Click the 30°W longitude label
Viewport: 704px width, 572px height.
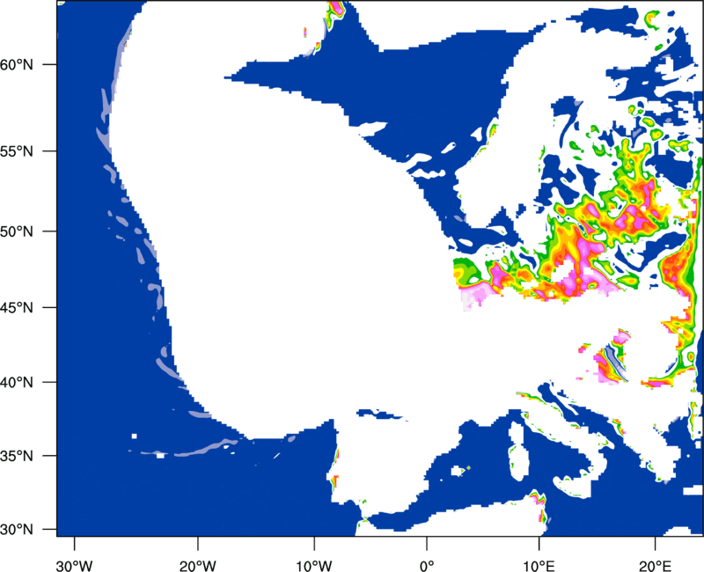(75, 566)
